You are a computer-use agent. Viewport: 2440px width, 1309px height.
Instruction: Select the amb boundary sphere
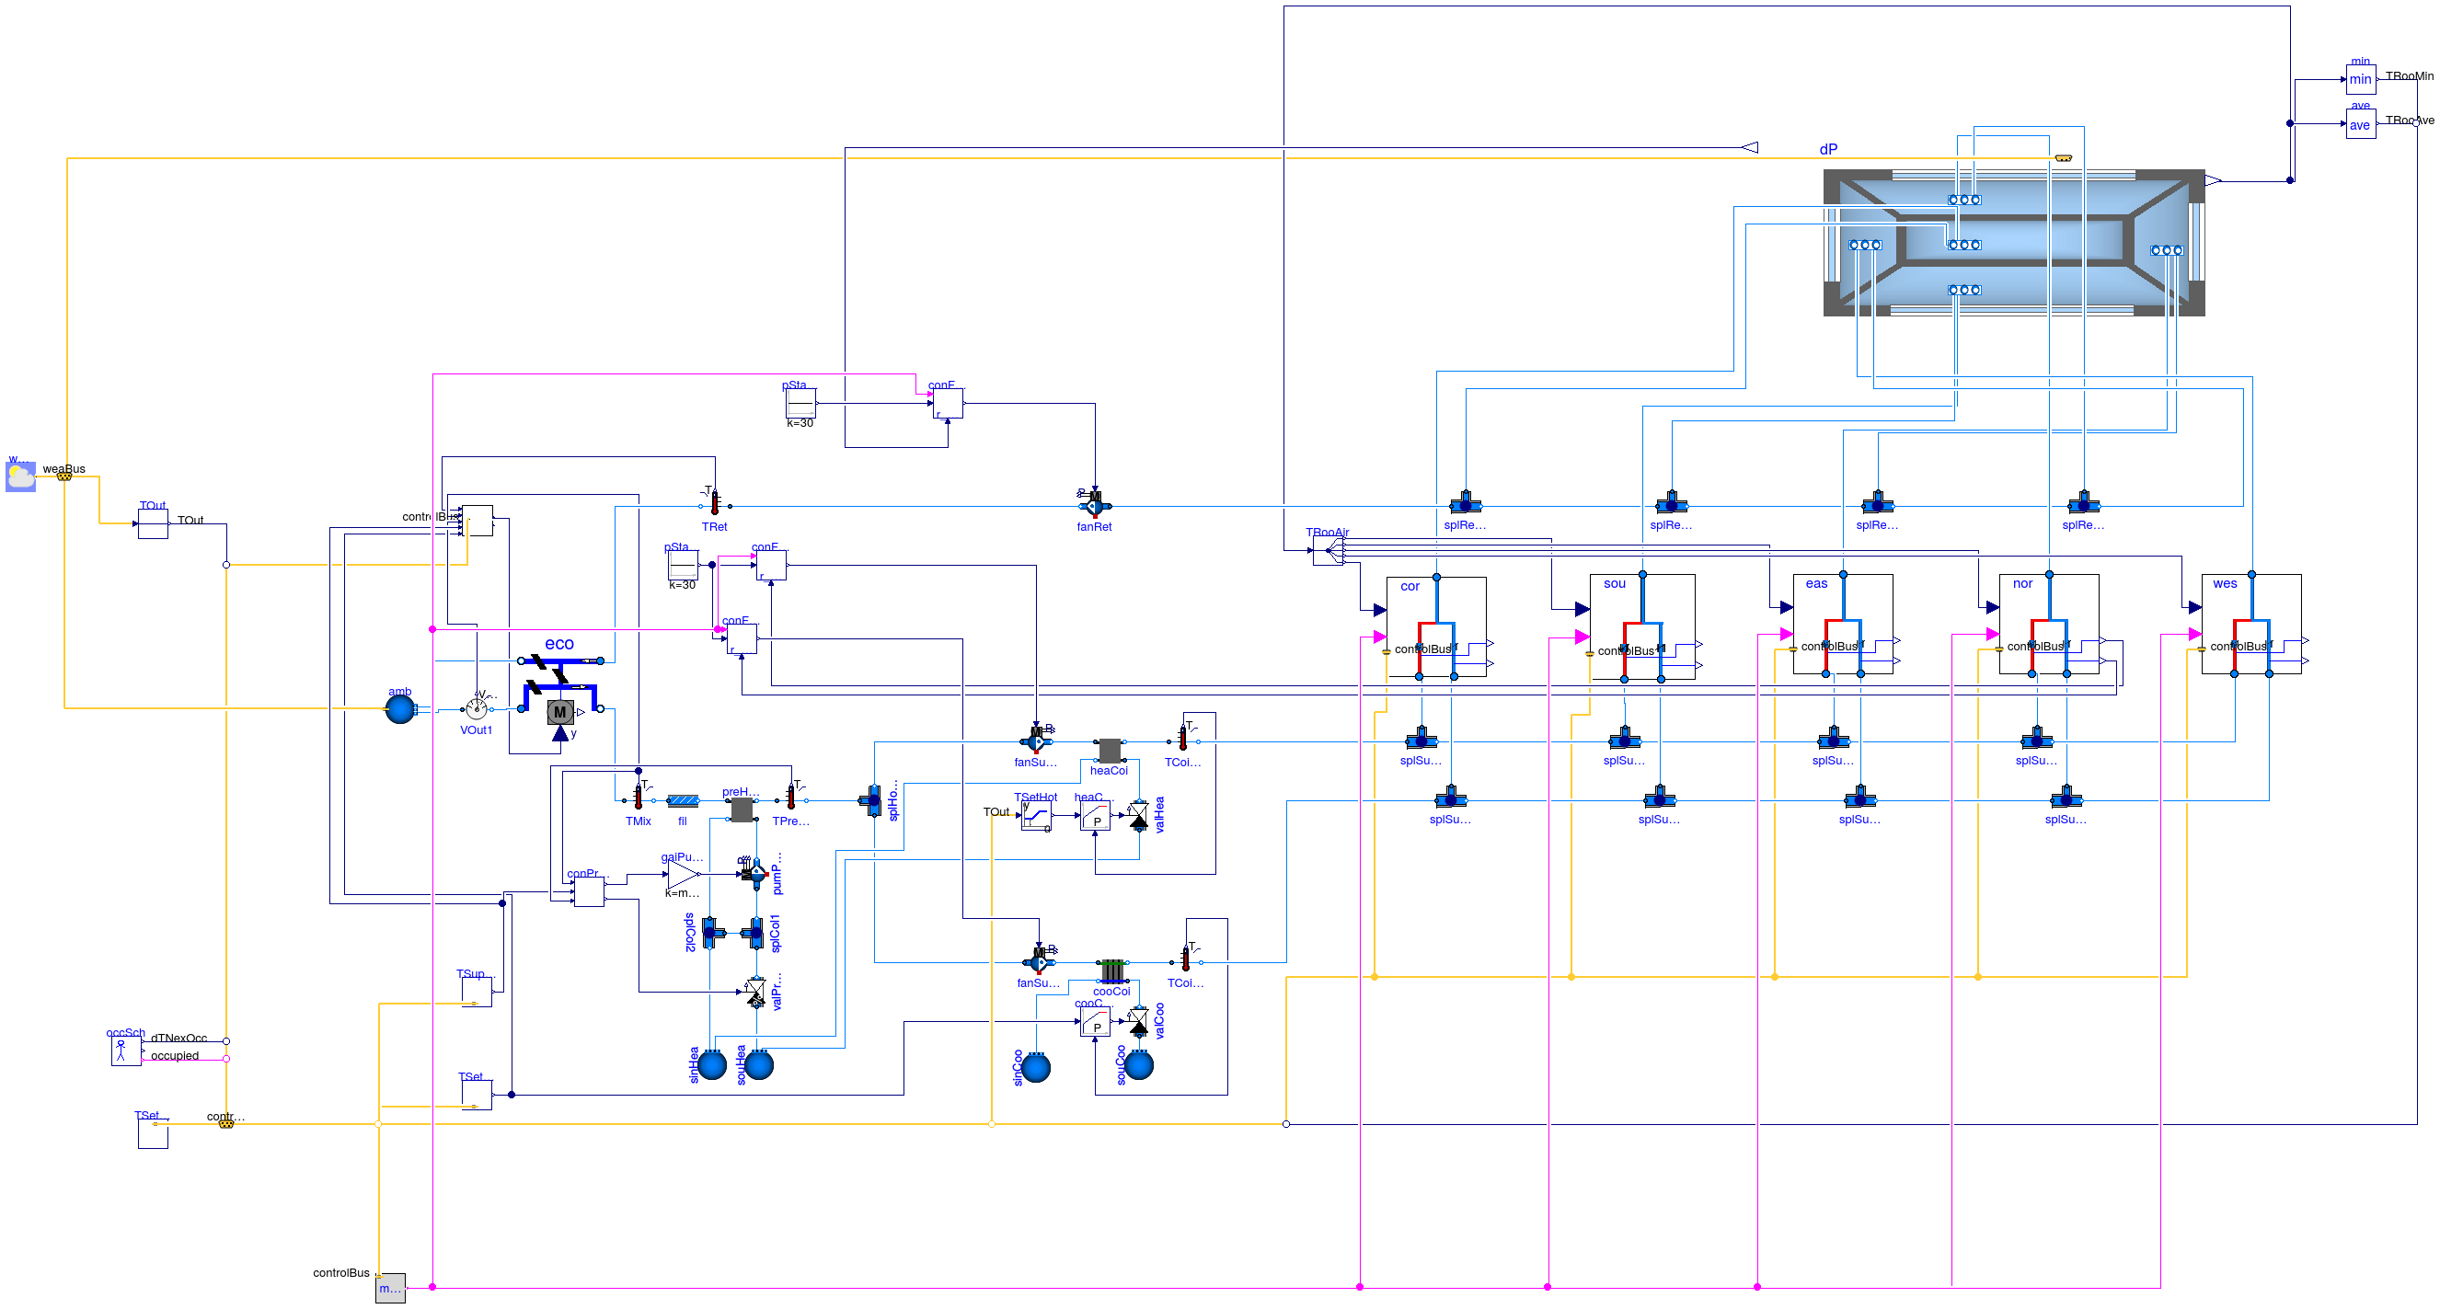(x=399, y=709)
